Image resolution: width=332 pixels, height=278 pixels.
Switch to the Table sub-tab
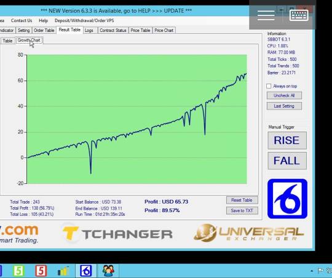coord(7,41)
